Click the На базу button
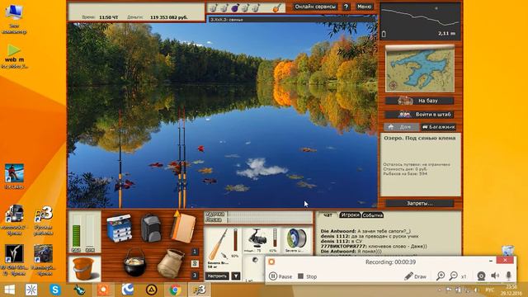This screenshot has height=297, width=528. (x=420, y=101)
